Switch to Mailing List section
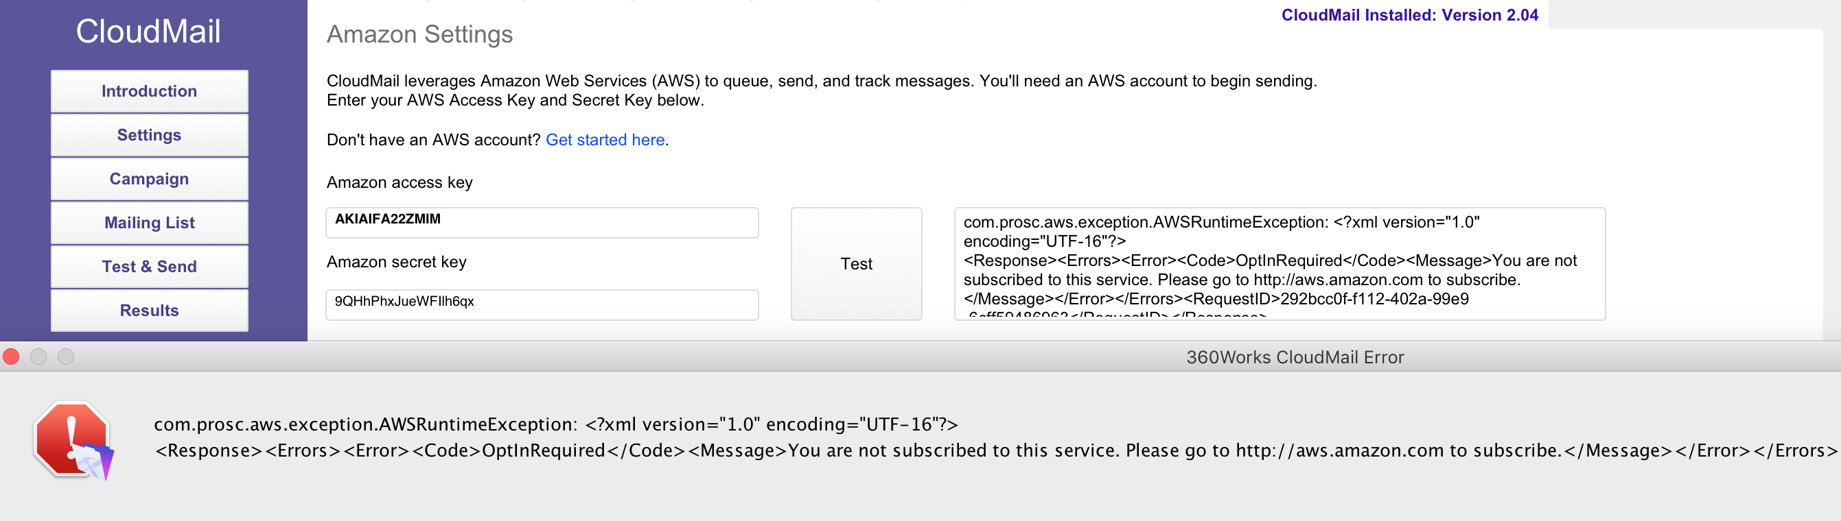 150,223
